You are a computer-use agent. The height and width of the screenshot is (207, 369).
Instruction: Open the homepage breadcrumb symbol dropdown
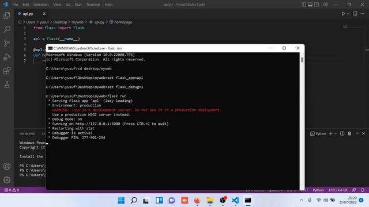pos(121,22)
